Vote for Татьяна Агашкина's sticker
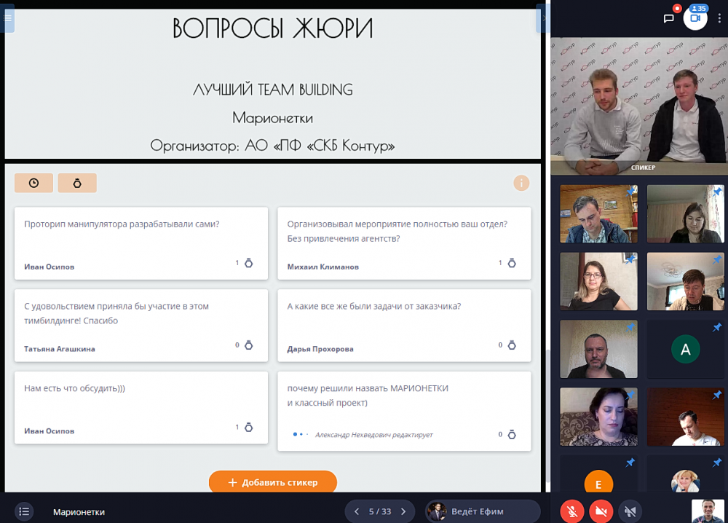This screenshot has height=523, width=728. [x=248, y=345]
